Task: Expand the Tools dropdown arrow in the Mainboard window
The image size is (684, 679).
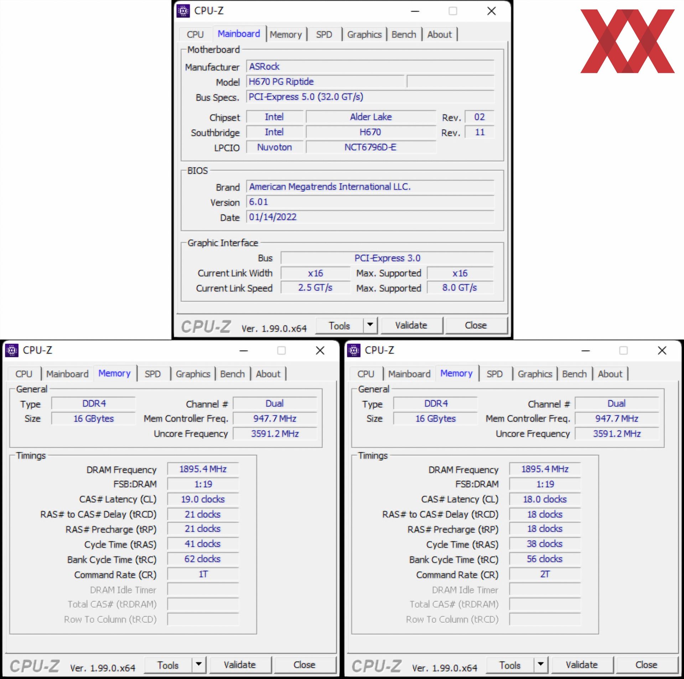Action: pyautogui.click(x=370, y=325)
